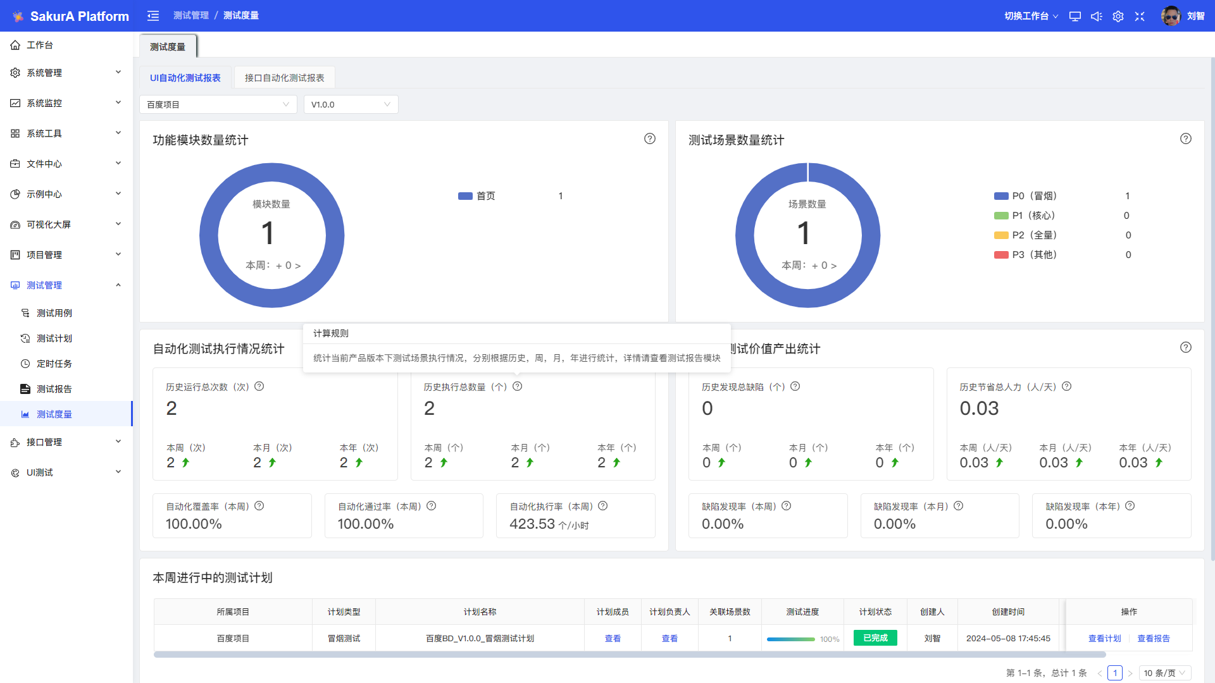Collapse 测试管理 menu
This screenshot has width=1215, height=683.
[x=66, y=285]
